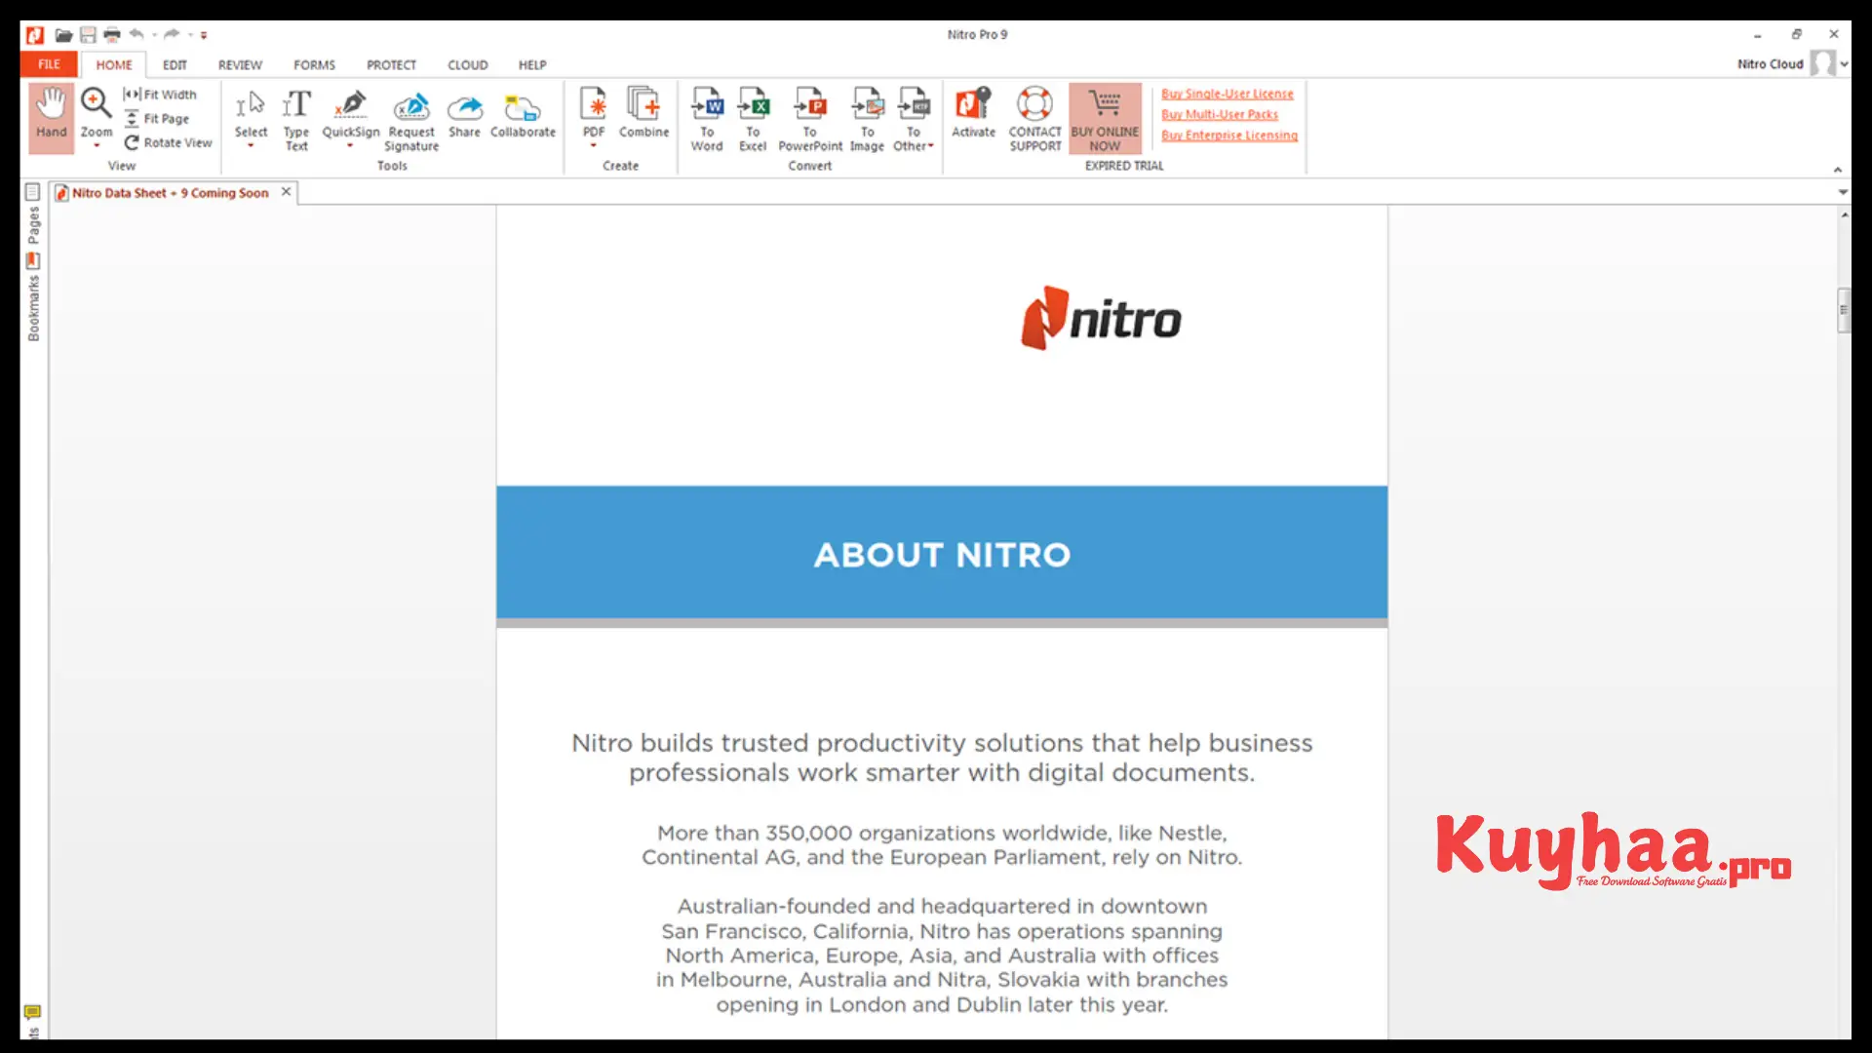Choose Fit Page view option

tap(157, 119)
